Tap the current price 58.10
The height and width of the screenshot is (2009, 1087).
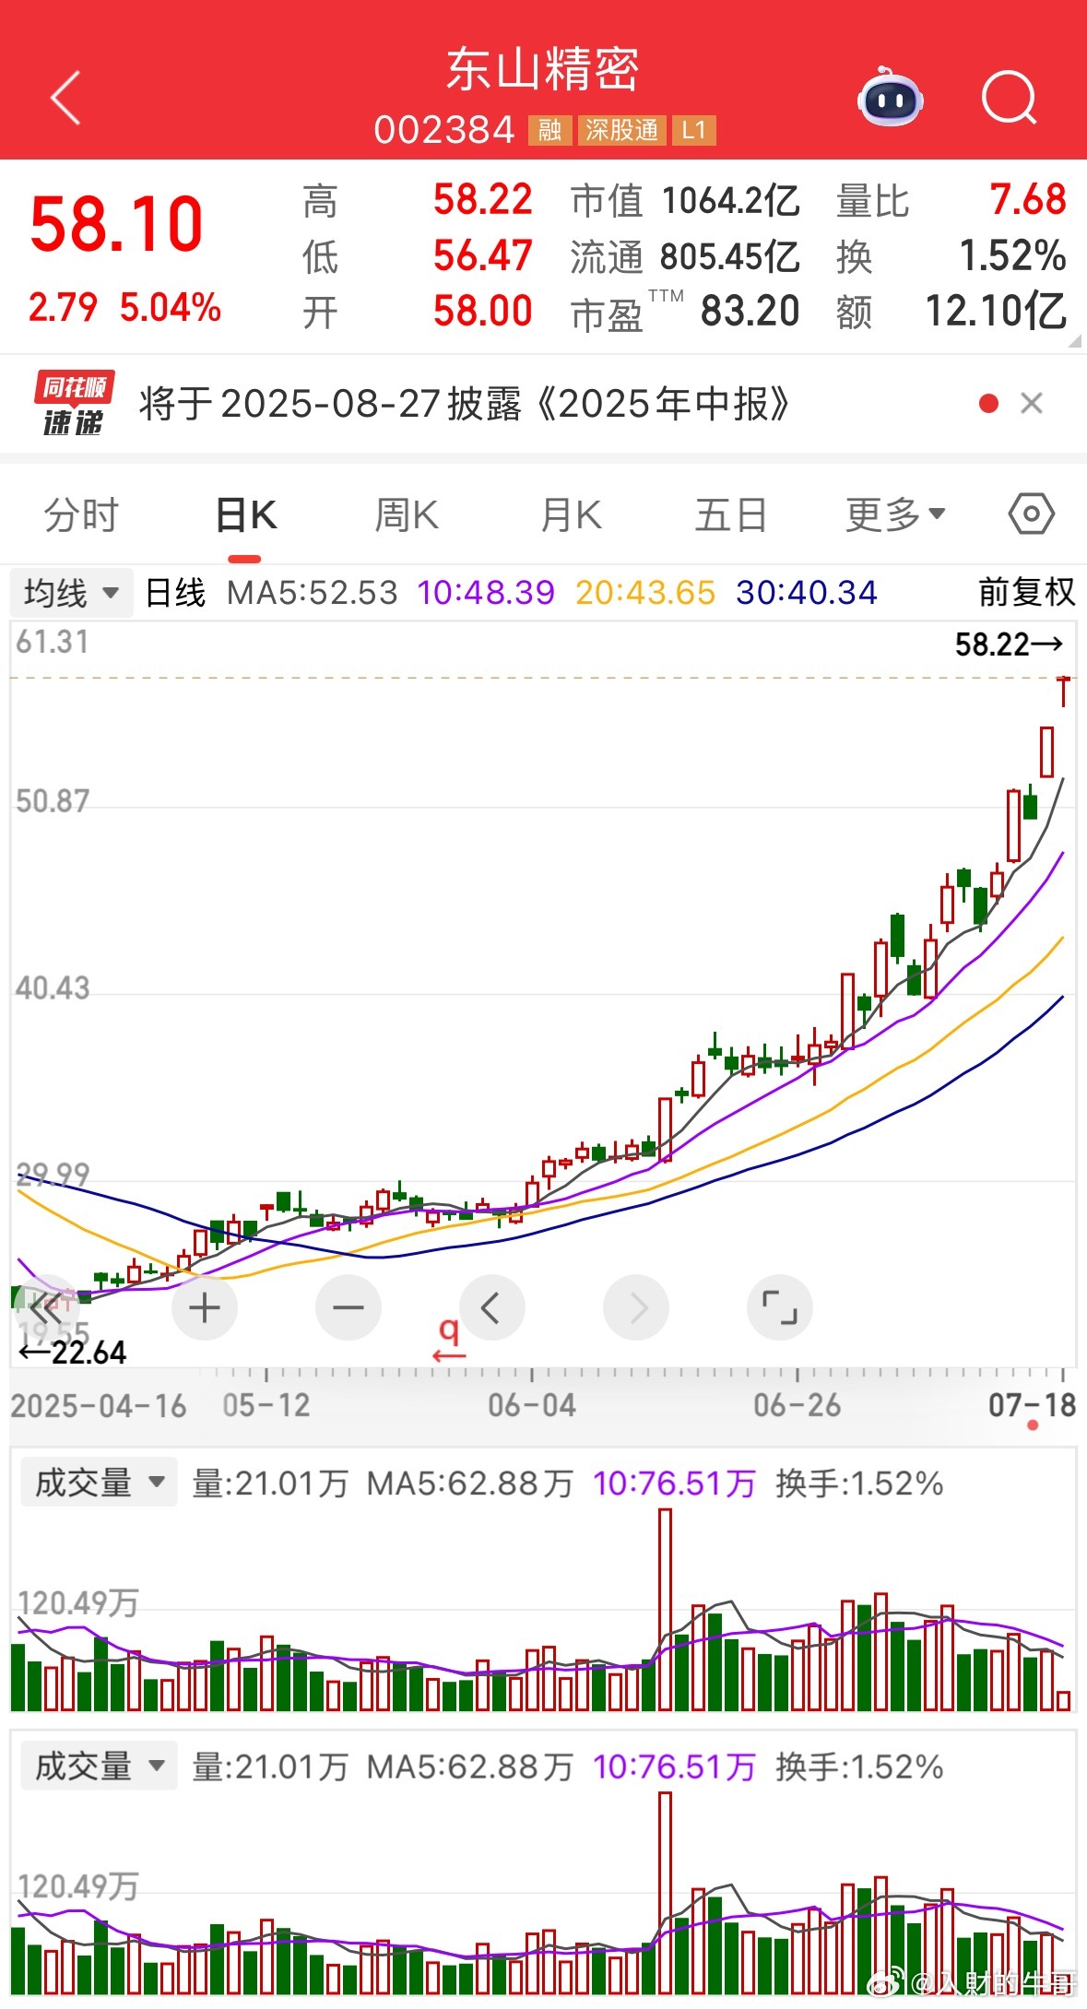[116, 224]
